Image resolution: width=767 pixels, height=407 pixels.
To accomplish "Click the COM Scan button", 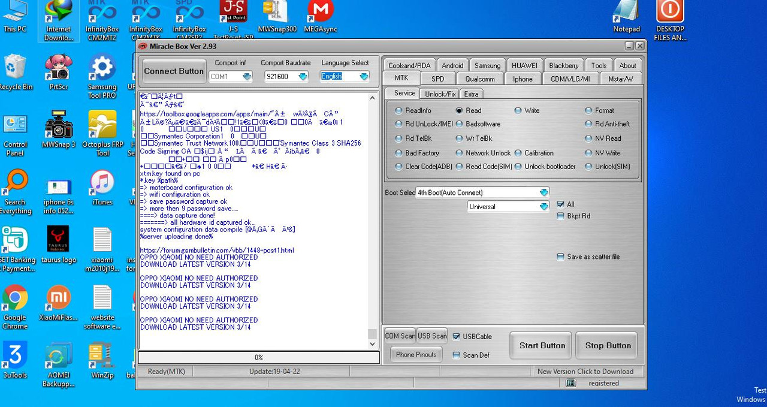I will [400, 336].
